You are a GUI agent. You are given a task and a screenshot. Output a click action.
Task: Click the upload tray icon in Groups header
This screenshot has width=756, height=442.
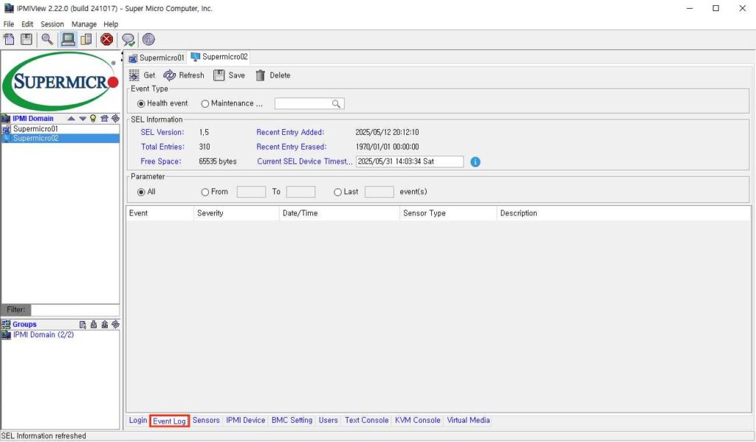[x=105, y=325]
